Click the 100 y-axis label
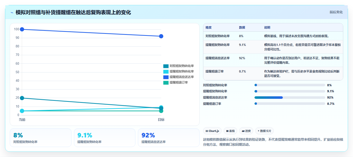Image resolution: width=353 pixels, height=157 pixels. (x=17, y=29)
